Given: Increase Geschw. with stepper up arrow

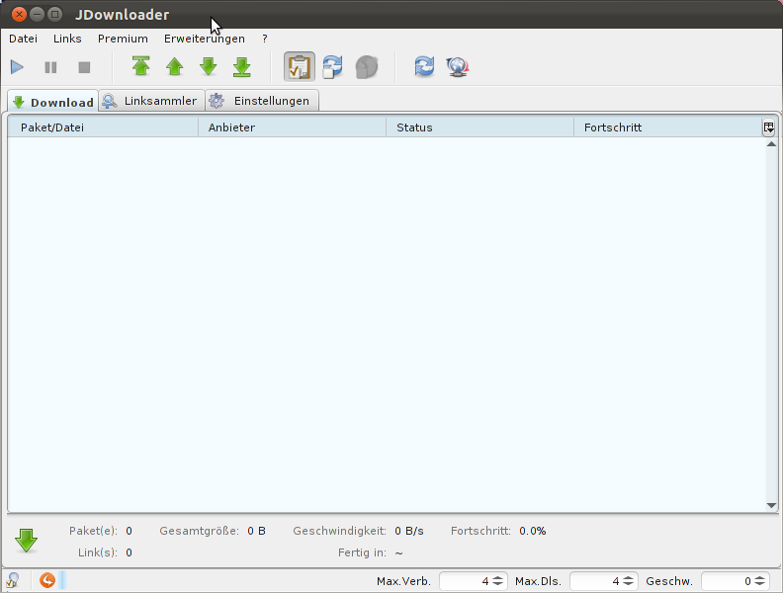Looking at the screenshot, I should [x=760, y=578].
